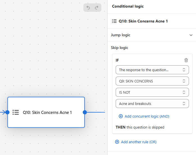The image size is (196, 155).
Task: Click the undo arrow icon
Action: pyautogui.click(x=88, y=8)
